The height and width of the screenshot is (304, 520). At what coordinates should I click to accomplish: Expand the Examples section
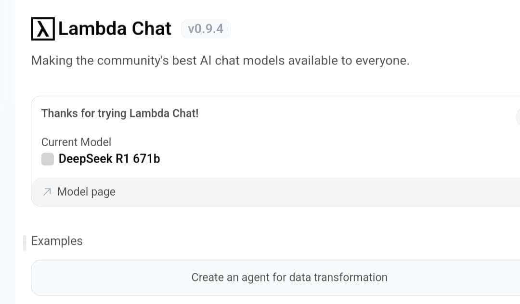coord(56,241)
